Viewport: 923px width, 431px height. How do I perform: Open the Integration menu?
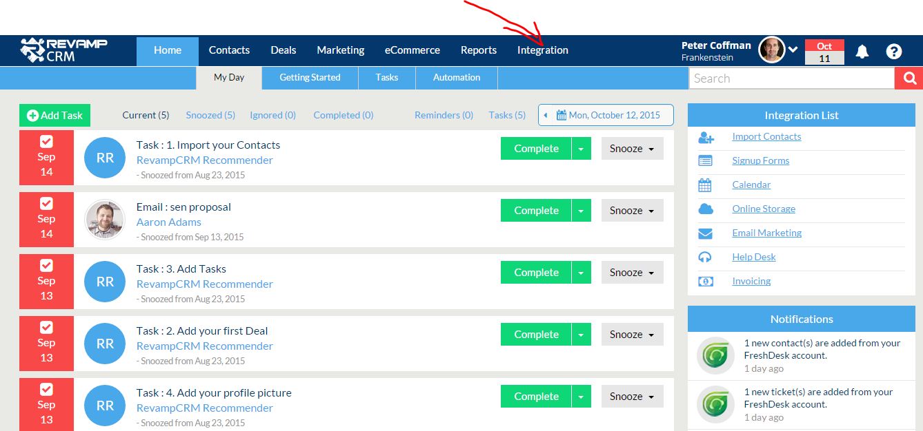click(x=543, y=50)
